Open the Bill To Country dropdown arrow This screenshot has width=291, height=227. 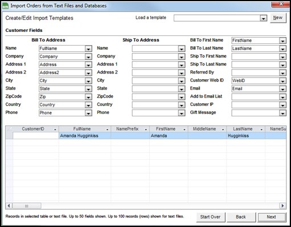[88, 105]
